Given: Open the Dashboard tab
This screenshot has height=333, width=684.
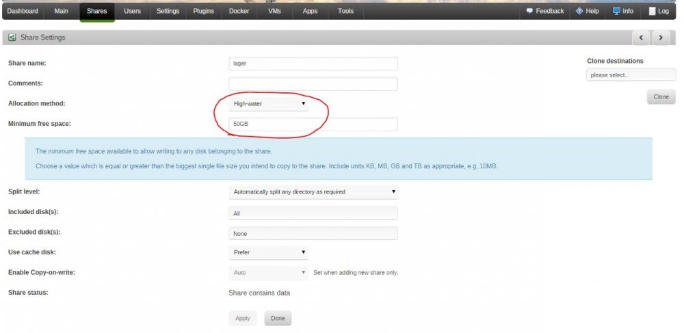Looking at the screenshot, I should [23, 12].
